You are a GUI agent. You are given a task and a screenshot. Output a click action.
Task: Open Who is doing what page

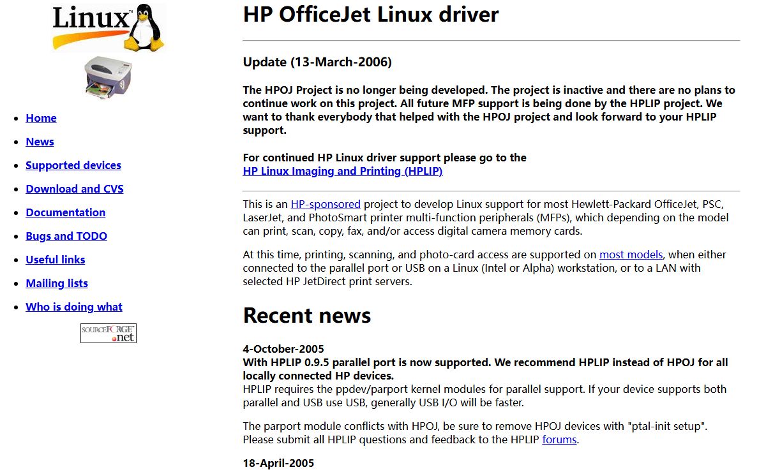point(74,307)
